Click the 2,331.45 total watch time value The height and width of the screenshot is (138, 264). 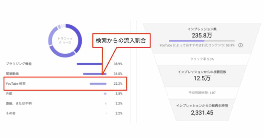(x=202, y=112)
